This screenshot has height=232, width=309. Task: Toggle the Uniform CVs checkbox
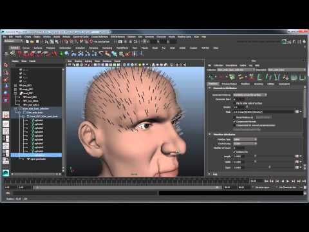[x=234, y=152]
